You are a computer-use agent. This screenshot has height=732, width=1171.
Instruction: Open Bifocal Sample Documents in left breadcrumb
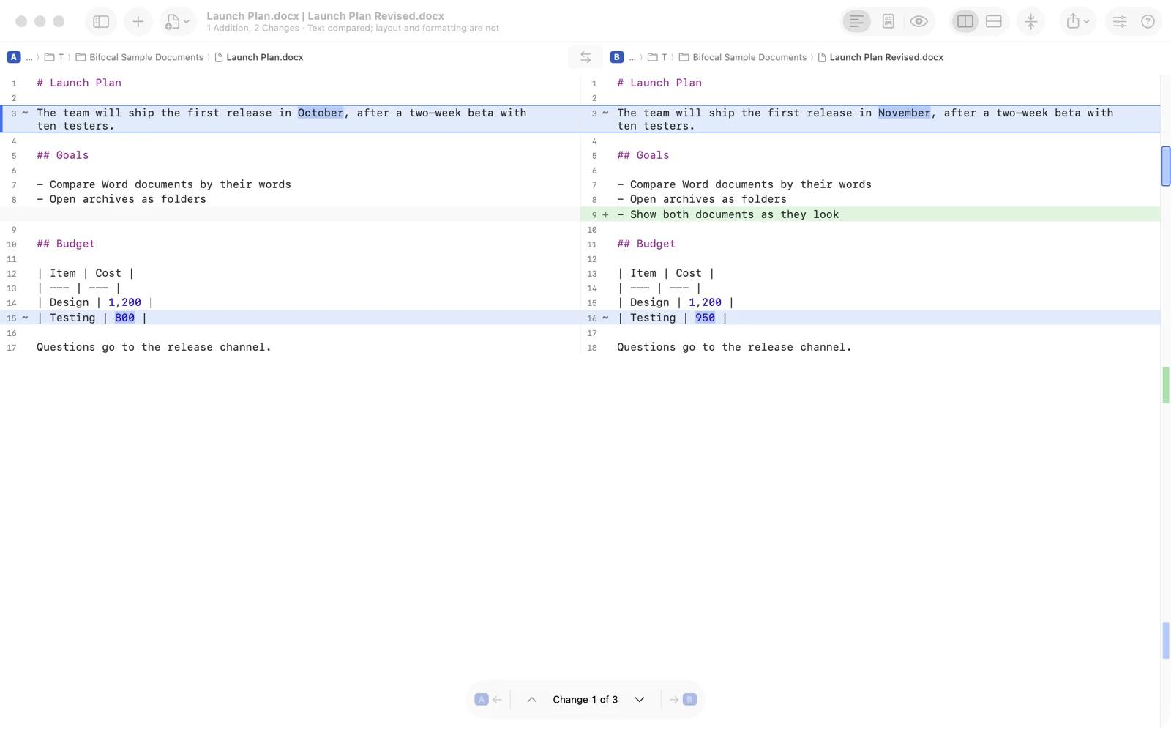click(140, 57)
